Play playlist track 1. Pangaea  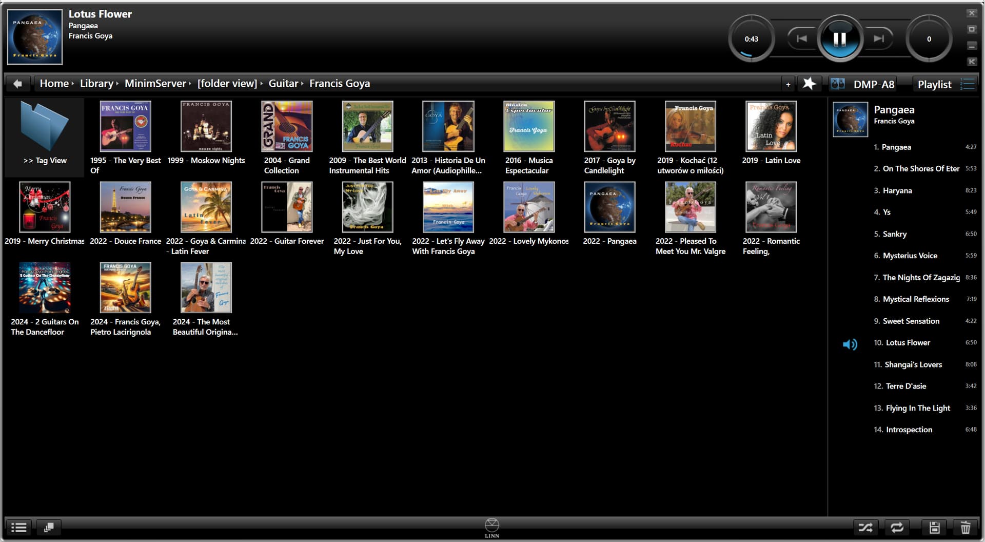pyautogui.click(x=904, y=147)
